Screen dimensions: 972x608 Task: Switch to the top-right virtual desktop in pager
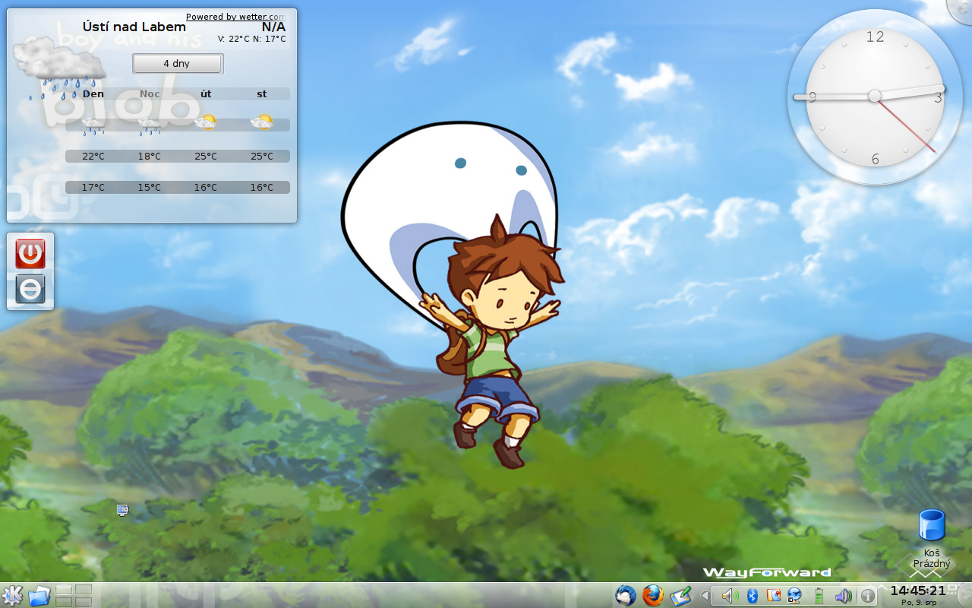84,590
